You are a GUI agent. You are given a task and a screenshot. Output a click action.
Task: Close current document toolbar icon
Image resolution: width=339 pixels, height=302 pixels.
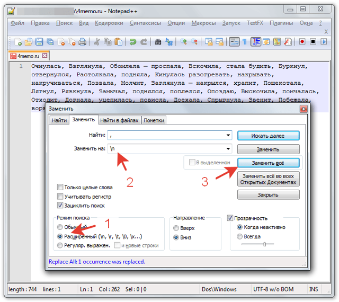pos(61,41)
